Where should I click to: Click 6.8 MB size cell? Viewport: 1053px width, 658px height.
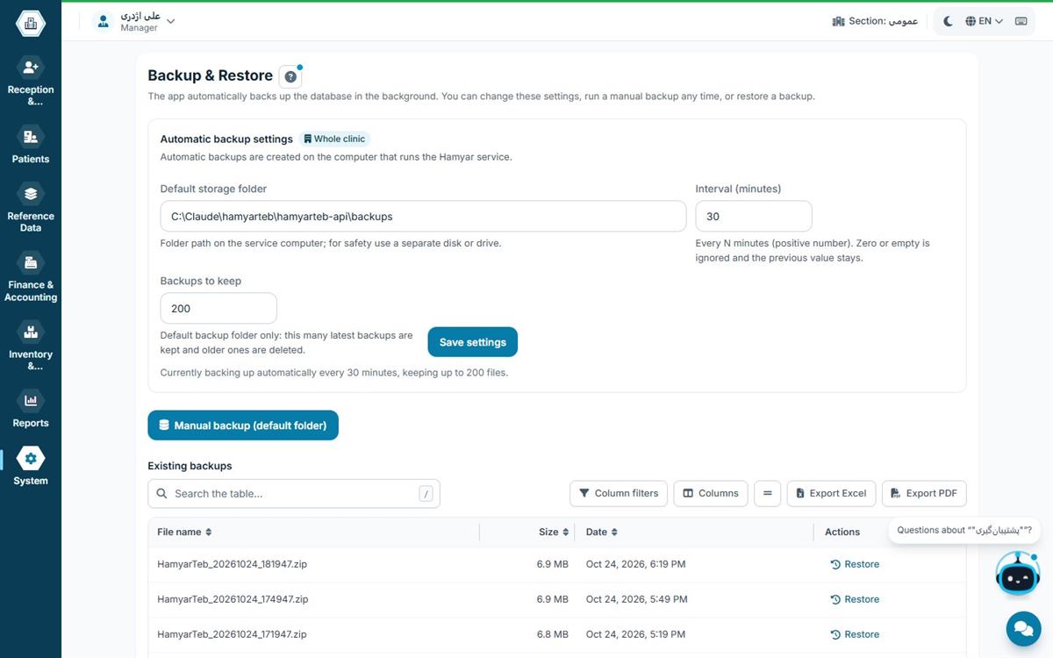coord(553,634)
